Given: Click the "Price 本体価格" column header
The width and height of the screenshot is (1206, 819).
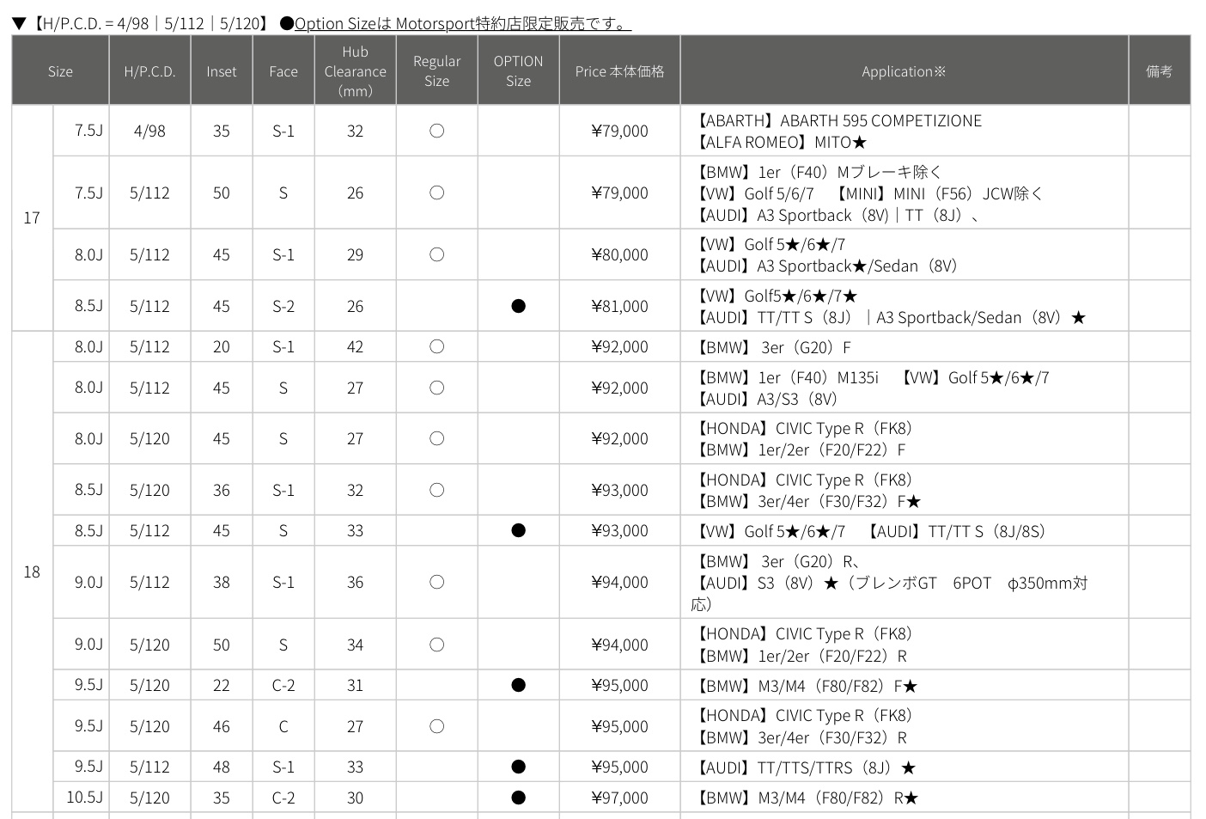Looking at the screenshot, I should (619, 71).
